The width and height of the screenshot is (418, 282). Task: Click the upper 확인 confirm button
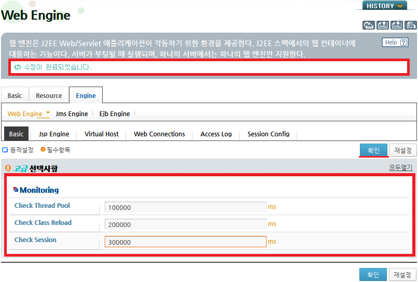pos(373,150)
